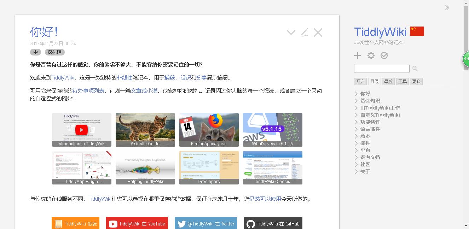This screenshot has width=469, height=229.
Task: Follow the 分享 link
Action: click(x=202, y=78)
